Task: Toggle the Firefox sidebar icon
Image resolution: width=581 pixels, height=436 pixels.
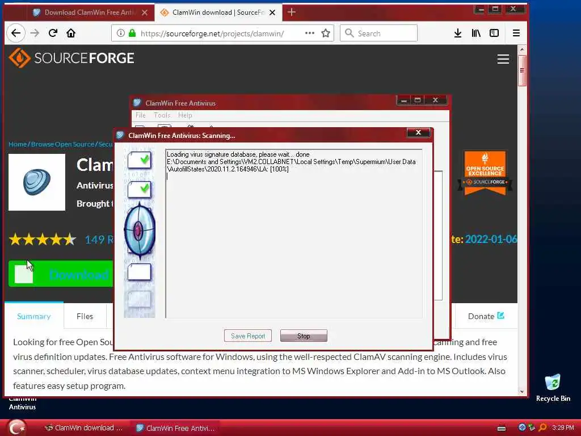Action: [494, 33]
